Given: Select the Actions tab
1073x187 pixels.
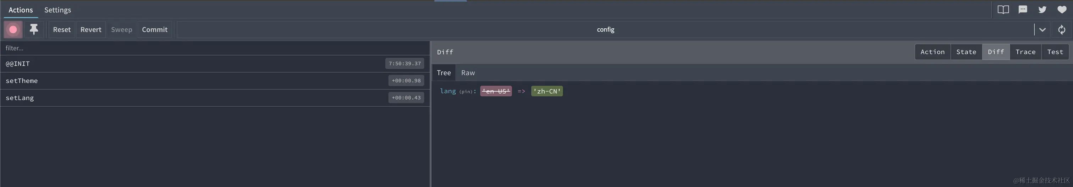Looking at the screenshot, I should [x=21, y=10].
